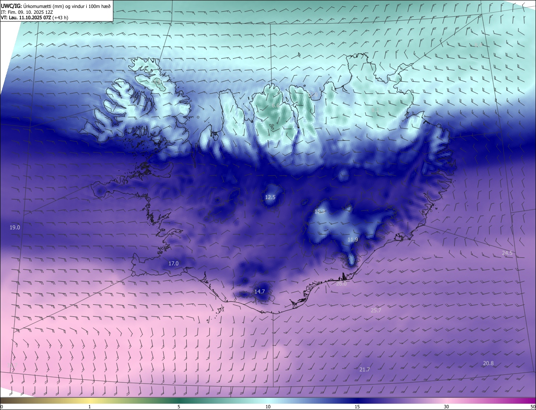Click the faint 6.6 value label in the north
The image size is (536, 410).
[275, 106]
